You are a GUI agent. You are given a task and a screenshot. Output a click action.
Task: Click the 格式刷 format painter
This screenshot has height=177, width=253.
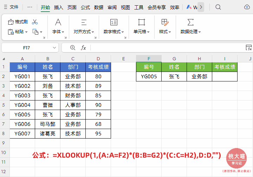[18, 22]
